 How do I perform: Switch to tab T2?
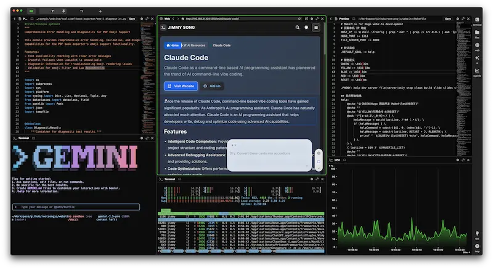click(81, 11)
